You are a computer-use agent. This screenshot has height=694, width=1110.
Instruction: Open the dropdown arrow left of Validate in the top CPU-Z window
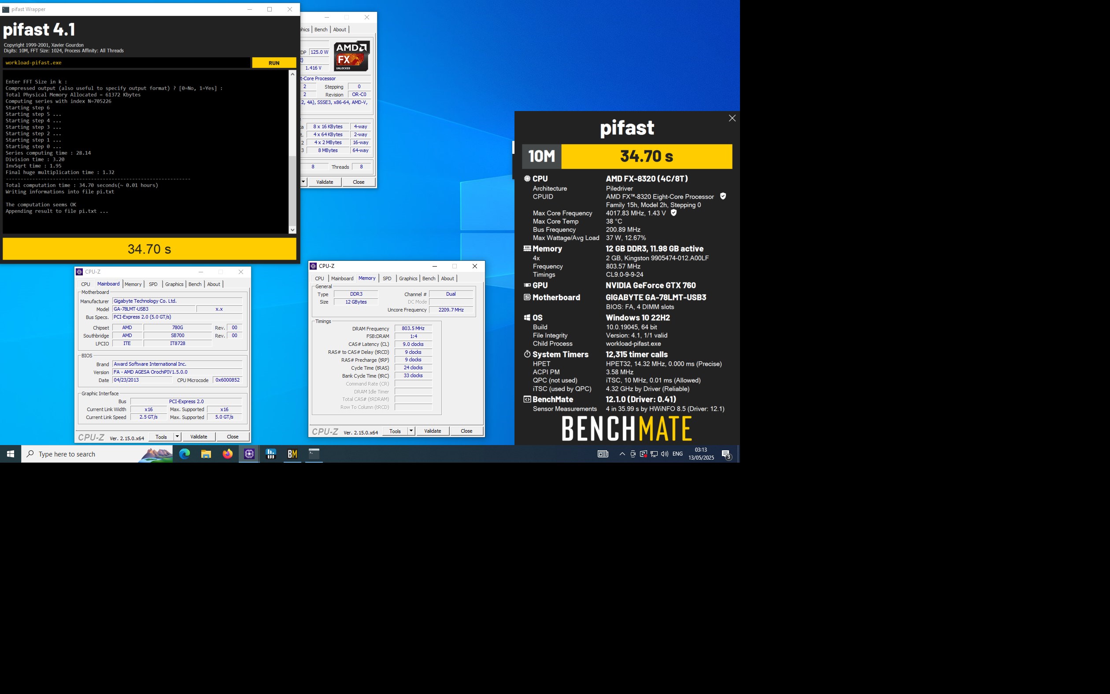pyautogui.click(x=303, y=182)
